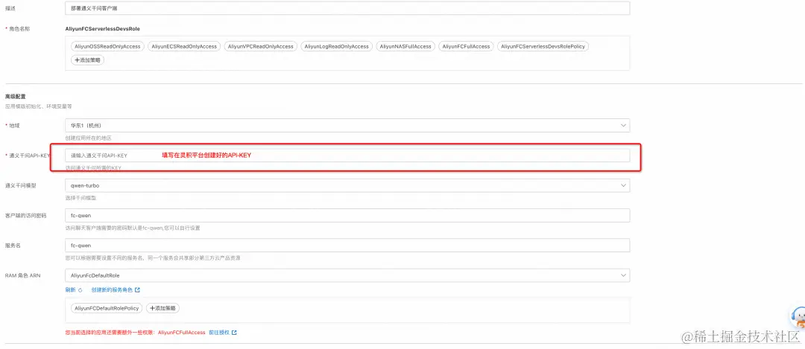Image resolution: width=805 pixels, height=349 pixels.
Task: Select the AliyunFCFullAccess policy tag
Action: (466, 47)
